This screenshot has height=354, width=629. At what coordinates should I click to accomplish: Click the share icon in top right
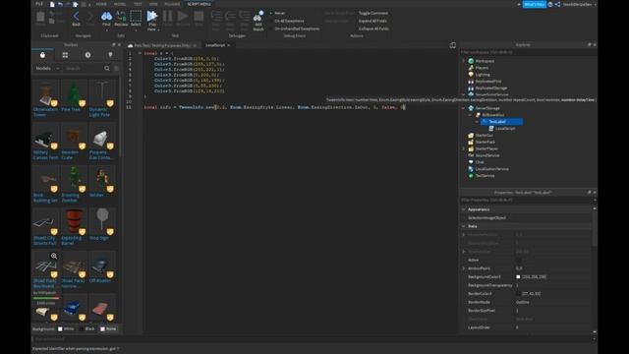pyautogui.click(x=557, y=4)
